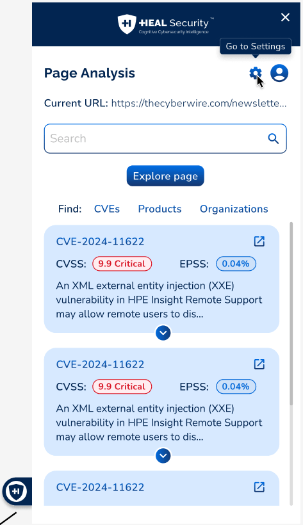Open third card's CVE-2024-11622 title link
The image size is (303, 525).
tap(100, 487)
